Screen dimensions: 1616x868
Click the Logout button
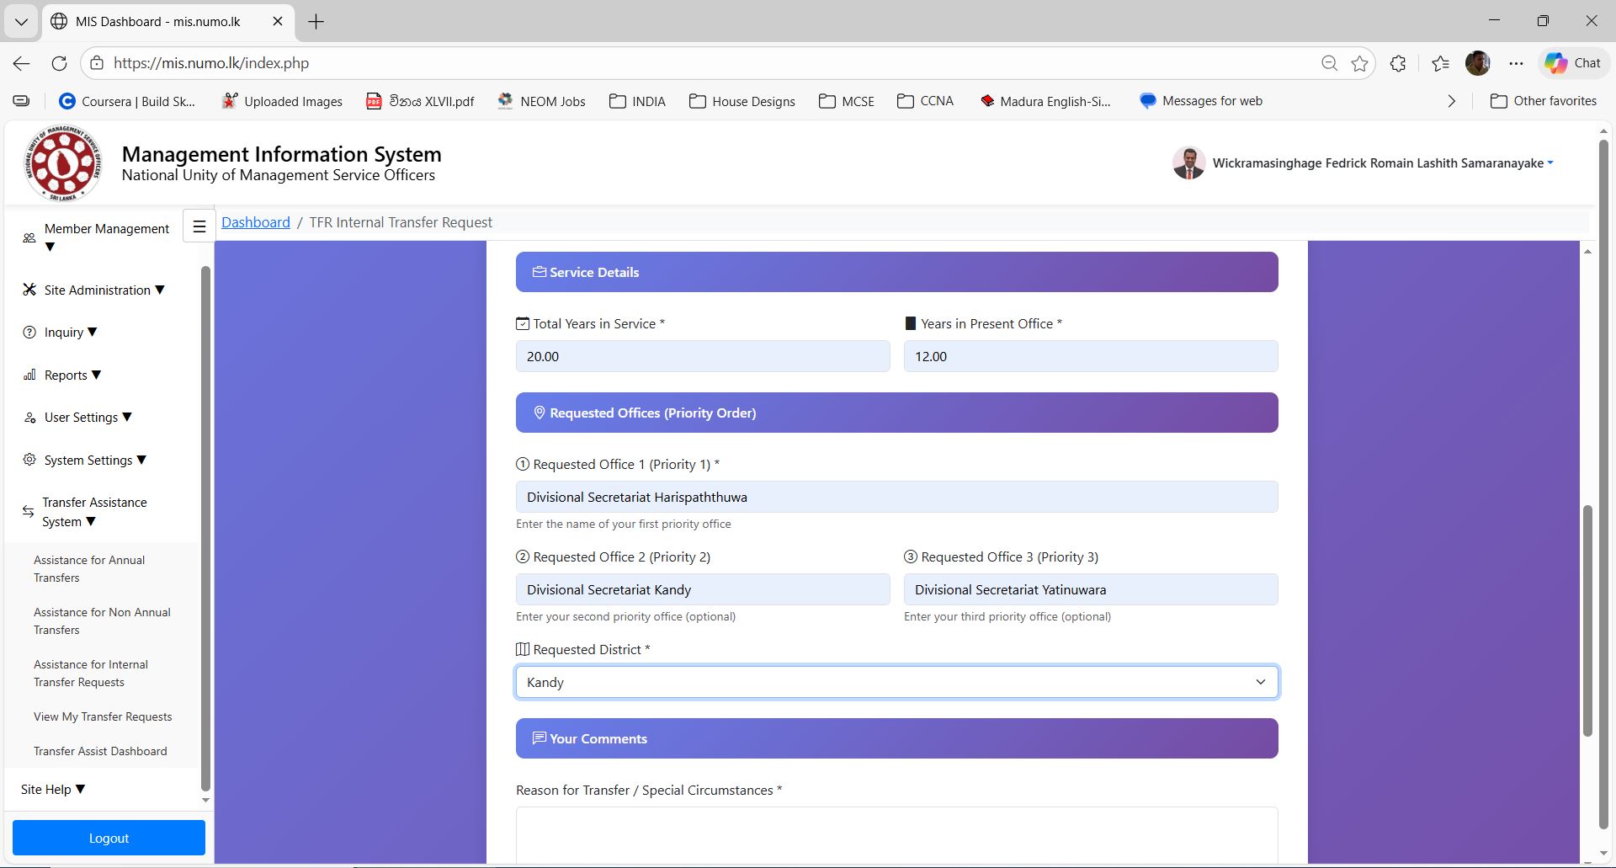(109, 838)
